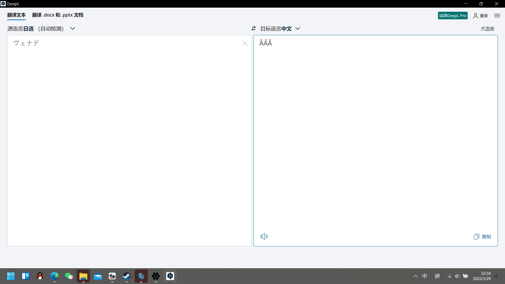Viewport: 505px width, 284px height.
Task: Open the blue gear app in taskbar
Action: point(141,276)
